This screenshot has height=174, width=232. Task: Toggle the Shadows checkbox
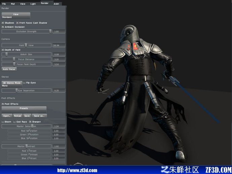3,23
